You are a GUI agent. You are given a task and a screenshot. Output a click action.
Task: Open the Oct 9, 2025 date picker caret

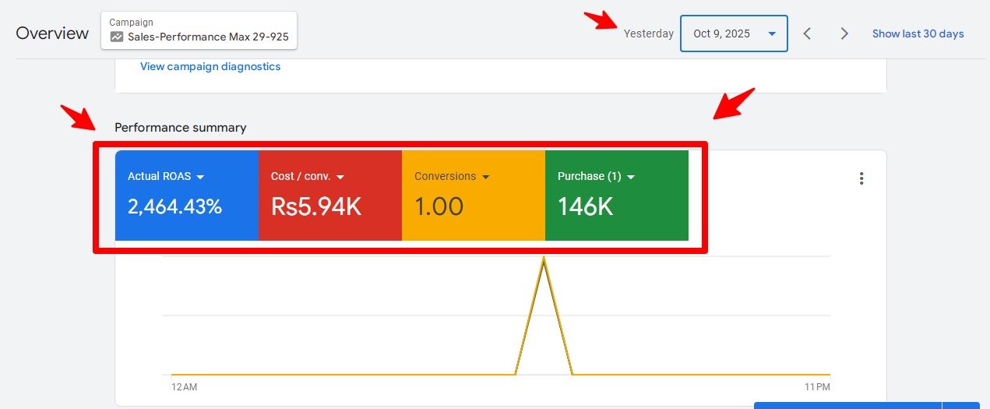[x=772, y=33]
